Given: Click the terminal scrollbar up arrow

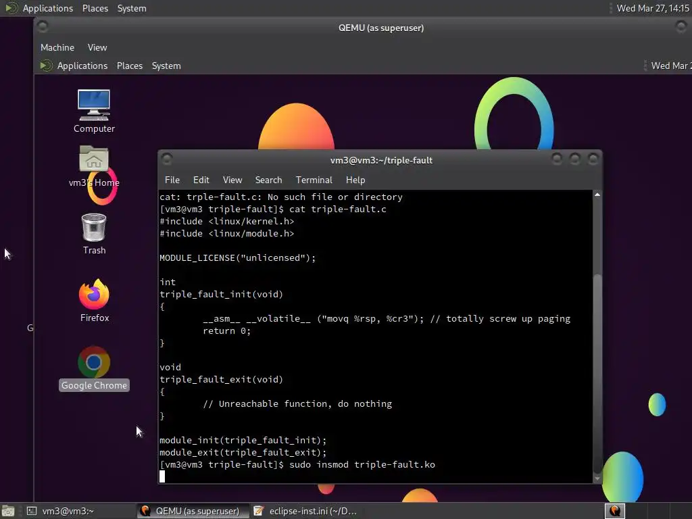Looking at the screenshot, I should coord(597,195).
